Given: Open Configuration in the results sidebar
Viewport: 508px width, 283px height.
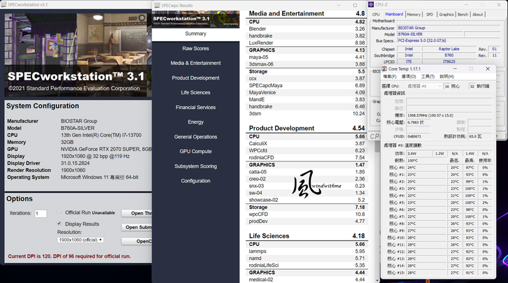Looking at the screenshot, I should click(195, 181).
